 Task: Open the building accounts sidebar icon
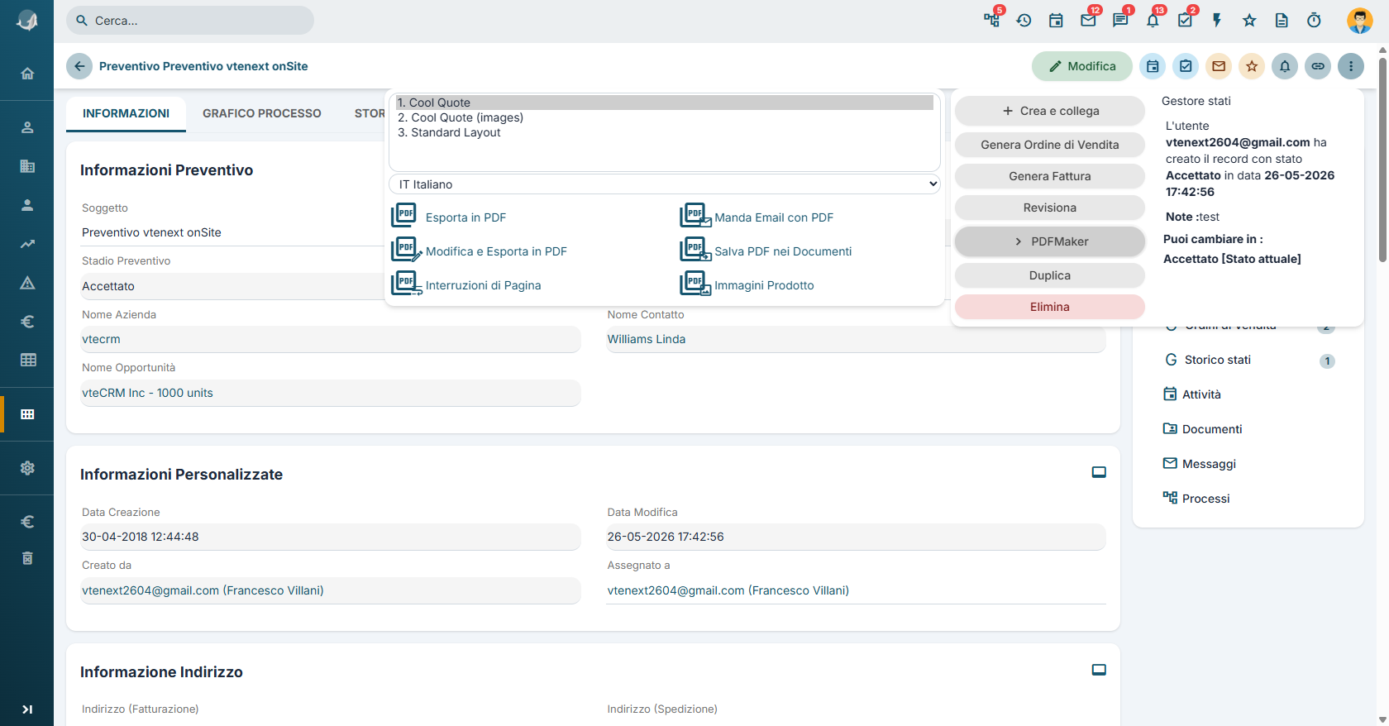click(27, 166)
